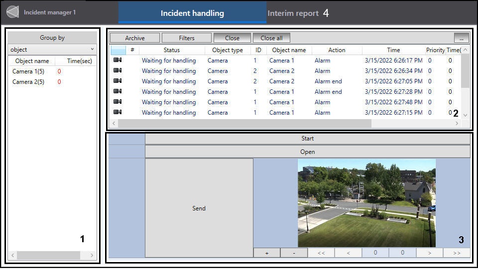Click the Incident manager logo icon
This screenshot has width=478, height=270.
click(12, 12)
